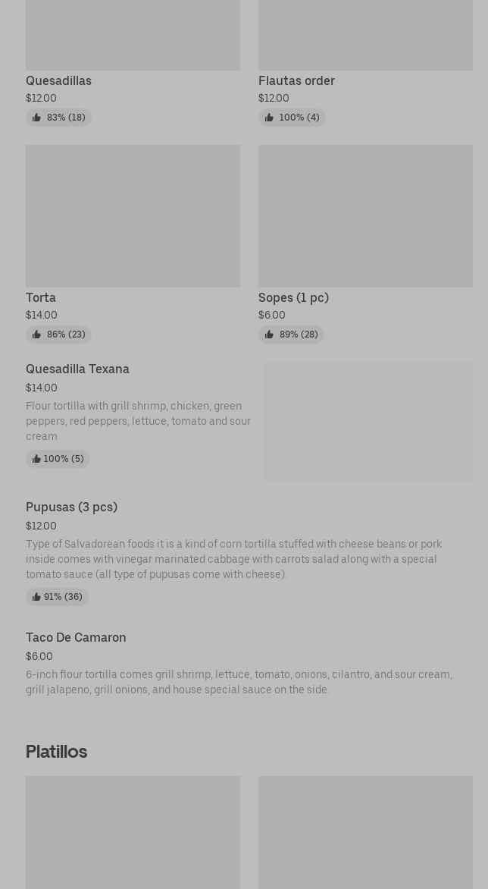This screenshot has height=889, width=488.
Task: Open Pupusas (3 pcs) item details
Action: click(71, 507)
